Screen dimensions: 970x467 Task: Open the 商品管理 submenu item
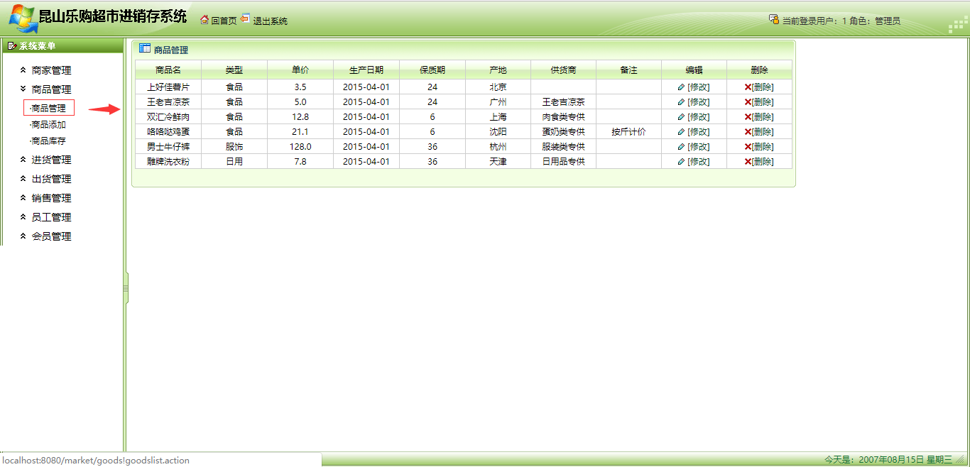tap(48, 109)
